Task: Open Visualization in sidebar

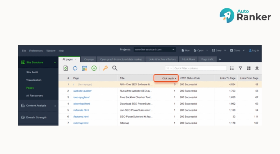Action: tap(34, 80)
